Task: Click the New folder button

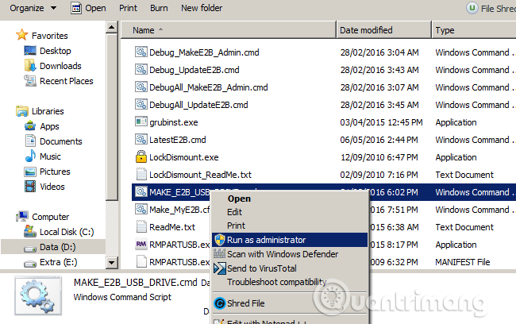Action: coord(202,8)
